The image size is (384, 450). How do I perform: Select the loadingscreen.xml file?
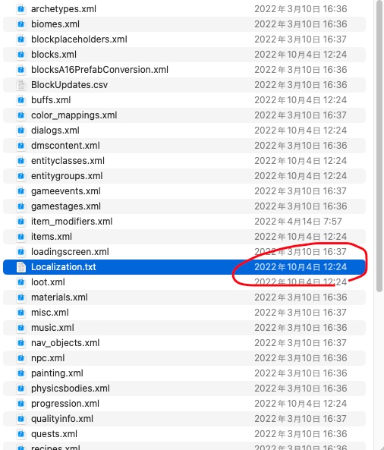(x=70, y=252)
